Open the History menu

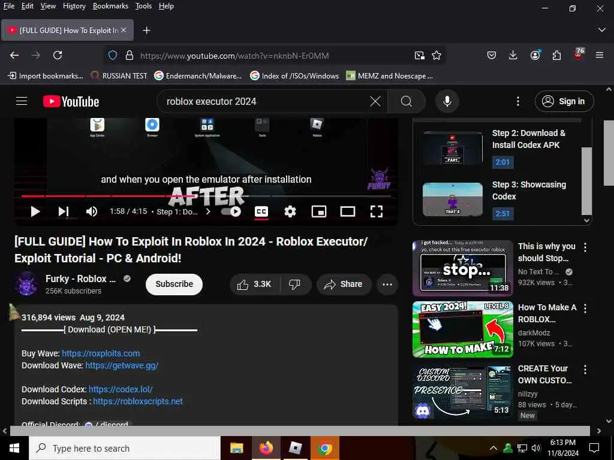[x=74, y=6]
